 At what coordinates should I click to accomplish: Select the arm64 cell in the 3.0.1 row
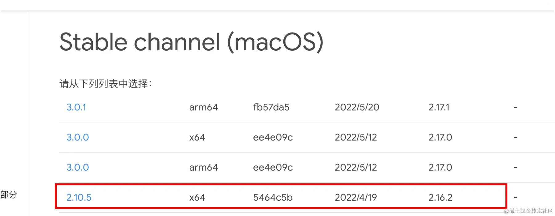(x=203, y=107)
